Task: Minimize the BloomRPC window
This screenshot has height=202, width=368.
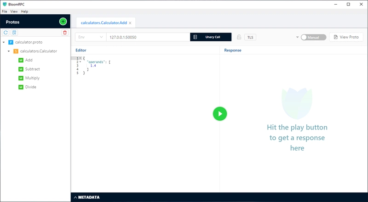Action: point(336,4)
